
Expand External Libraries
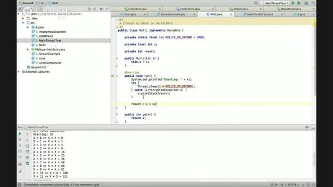coord(19,72)
